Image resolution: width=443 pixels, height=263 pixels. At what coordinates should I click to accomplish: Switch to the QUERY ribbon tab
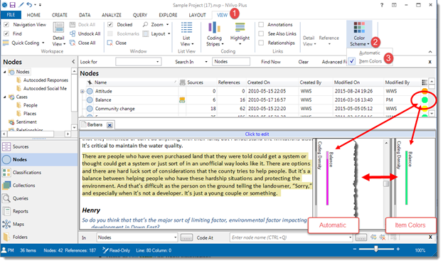tap(140, 15)
